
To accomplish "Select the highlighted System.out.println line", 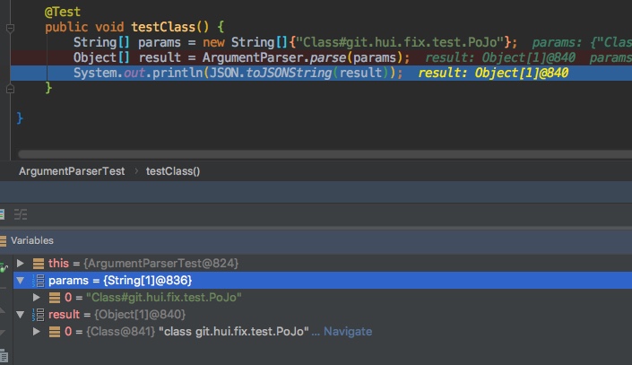I will (x=321, y=73).
